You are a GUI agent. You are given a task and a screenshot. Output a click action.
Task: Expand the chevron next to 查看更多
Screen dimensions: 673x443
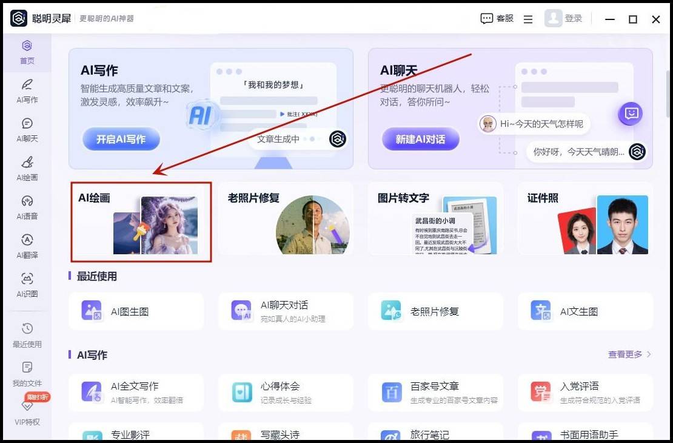(649, 354)
